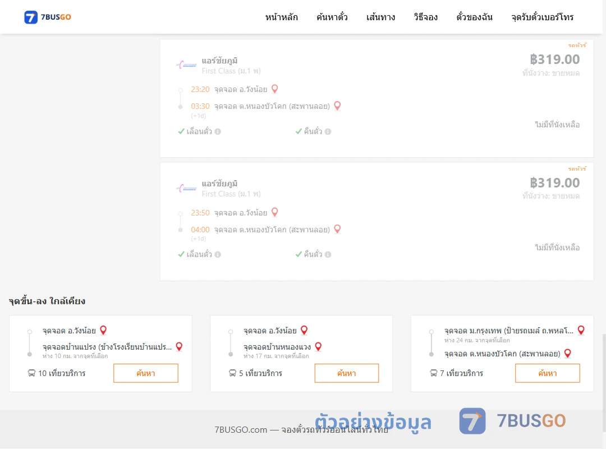Click map pin next to 23:20 จุดจอด อ.วังน้อย
The height and width of the screenshot is (449, 606).
coord(275,89)
